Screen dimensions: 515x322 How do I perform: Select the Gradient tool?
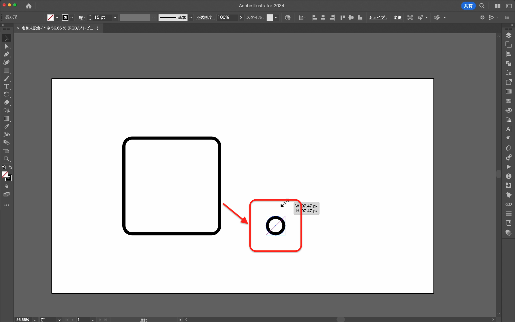(x=6, y=119)
